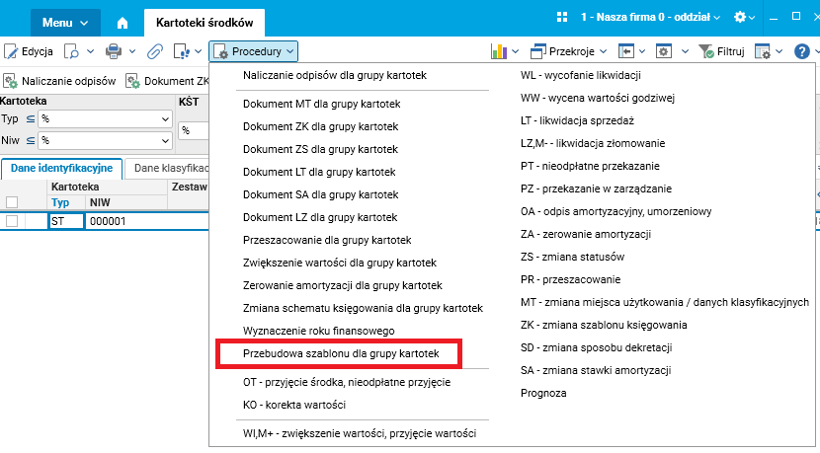Click the Filtruj button label
820x453 pixels.
(730, 51)
